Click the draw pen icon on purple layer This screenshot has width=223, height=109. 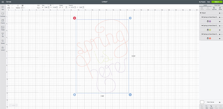[208, 21]
